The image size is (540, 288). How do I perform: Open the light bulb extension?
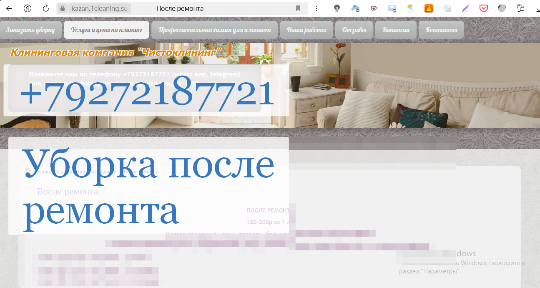pos(337,8)
